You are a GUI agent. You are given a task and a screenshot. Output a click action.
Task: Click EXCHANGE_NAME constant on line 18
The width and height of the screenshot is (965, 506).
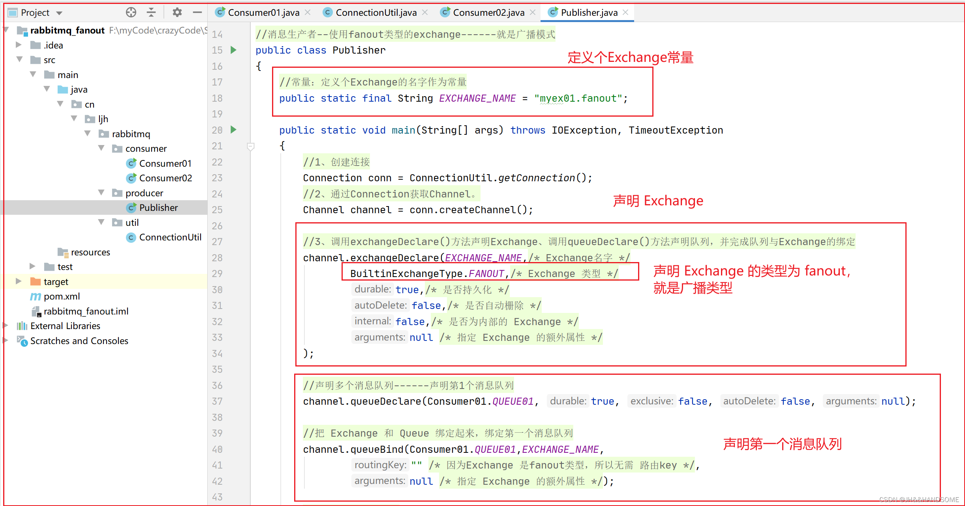(477, 98)
